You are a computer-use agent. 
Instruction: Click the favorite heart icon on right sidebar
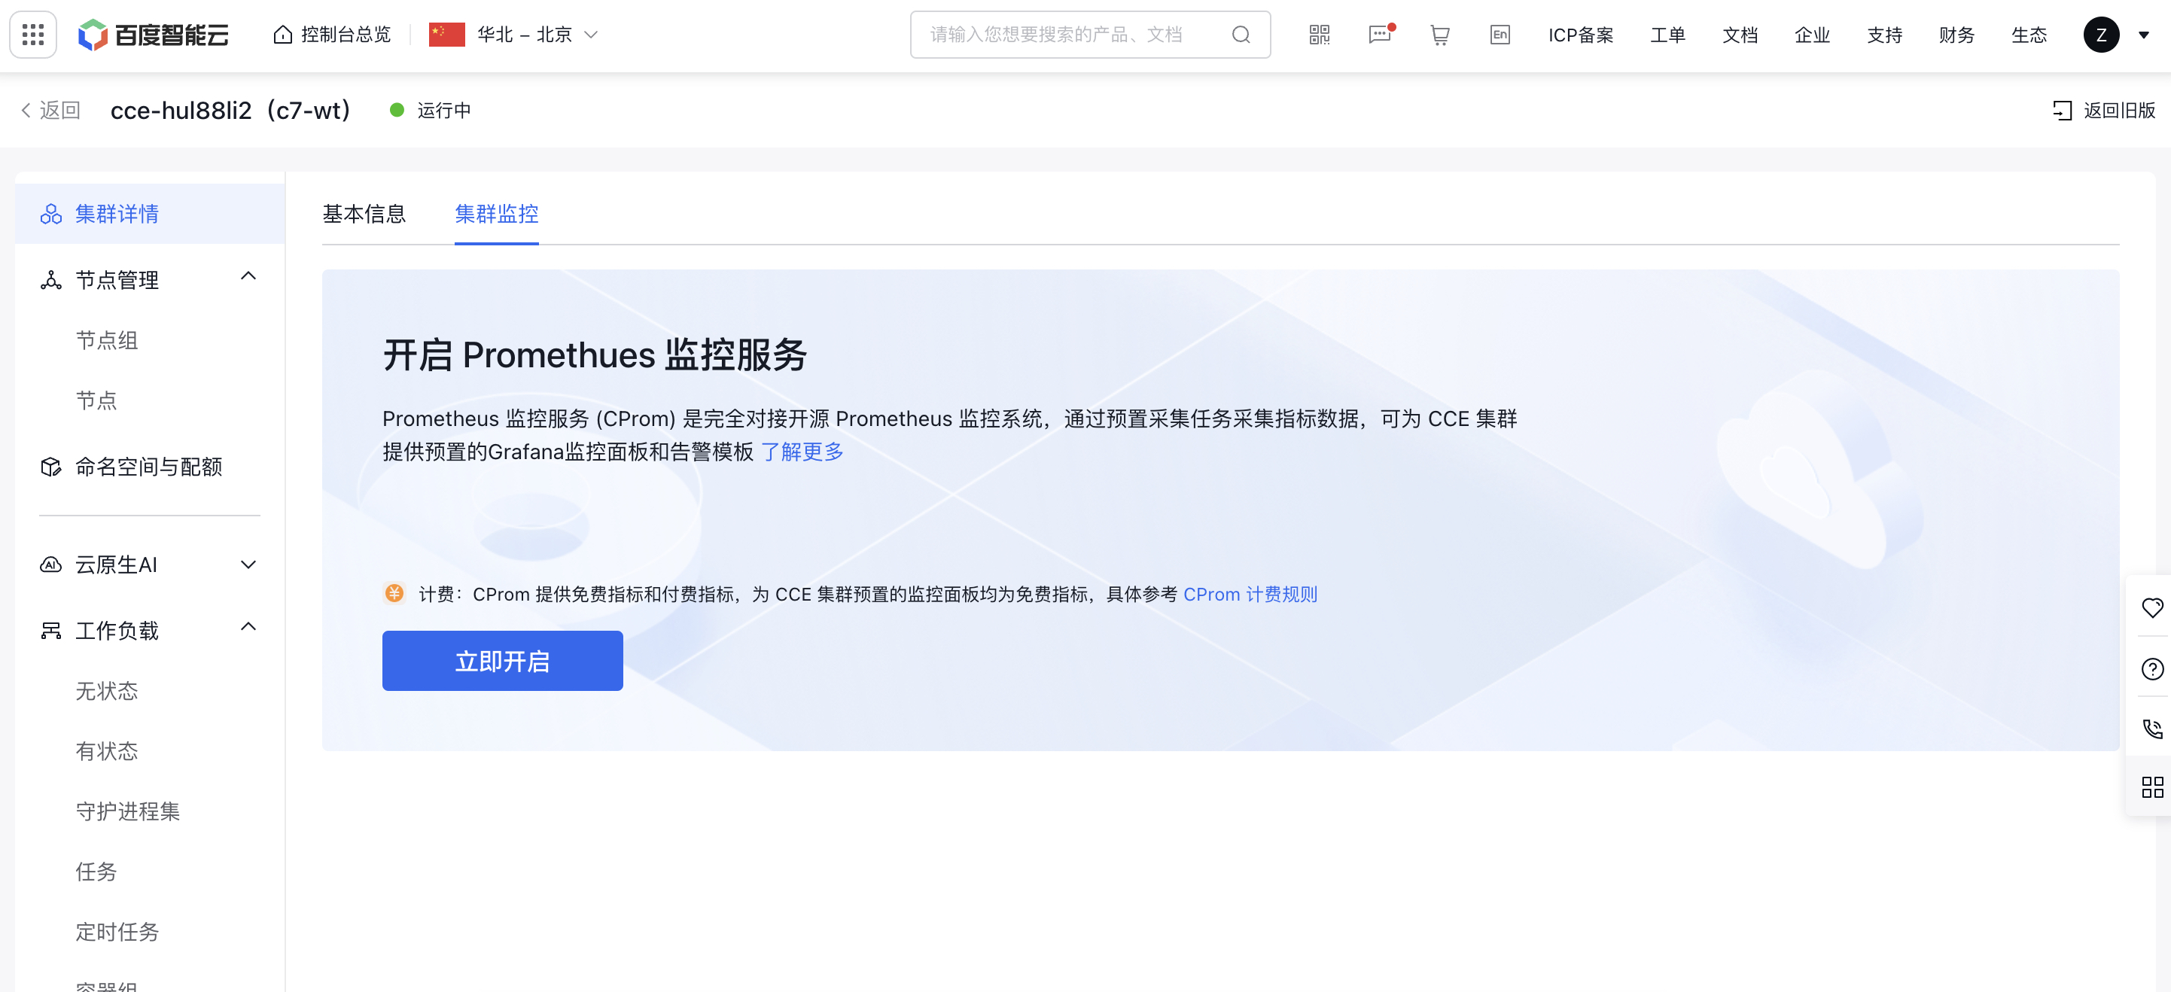point(2151,607)
